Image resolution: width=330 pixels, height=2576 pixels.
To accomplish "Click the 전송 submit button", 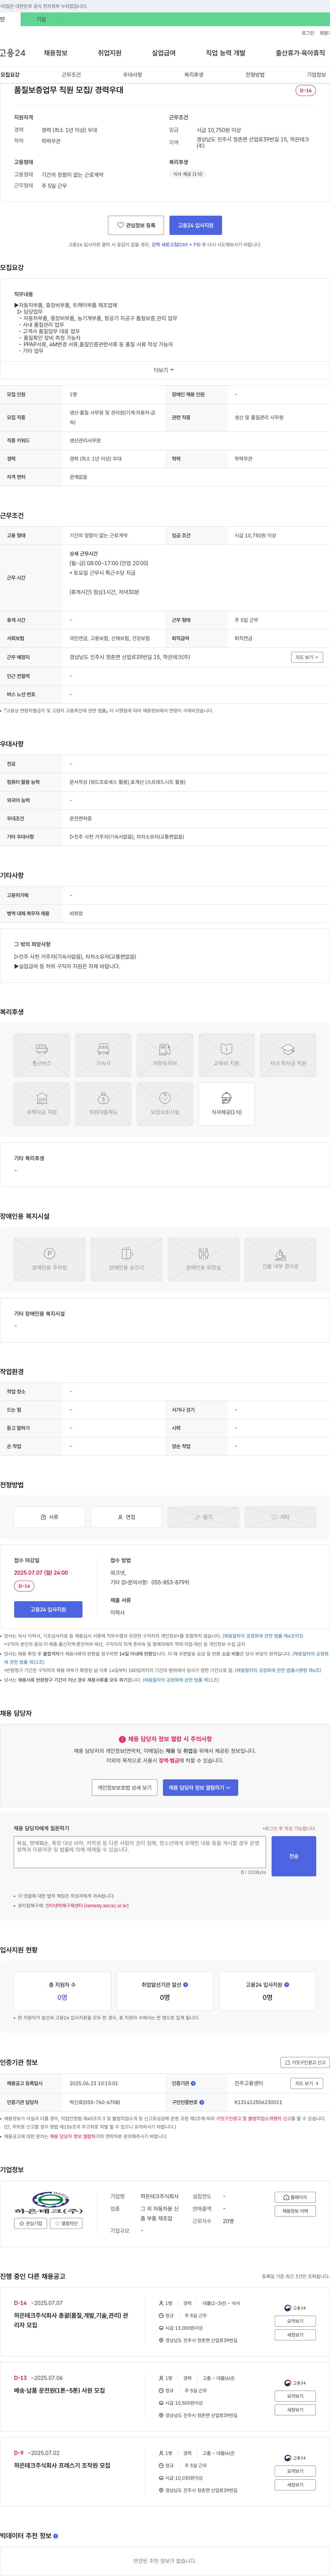I will 294,1856.
